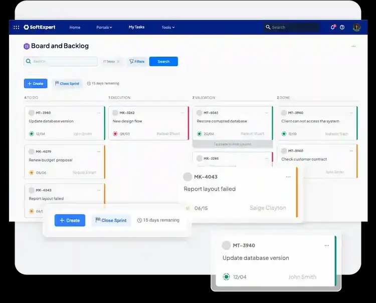Viewport: 376px width, 303px height.
Task: Click Close Sprint under the filters
Action: click(x=67, y=84)
